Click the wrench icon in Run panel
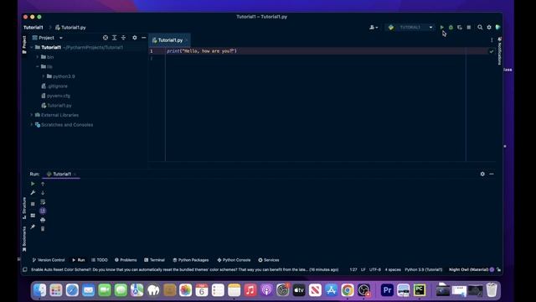The image size is (536, 302). [x=33, y=193]
